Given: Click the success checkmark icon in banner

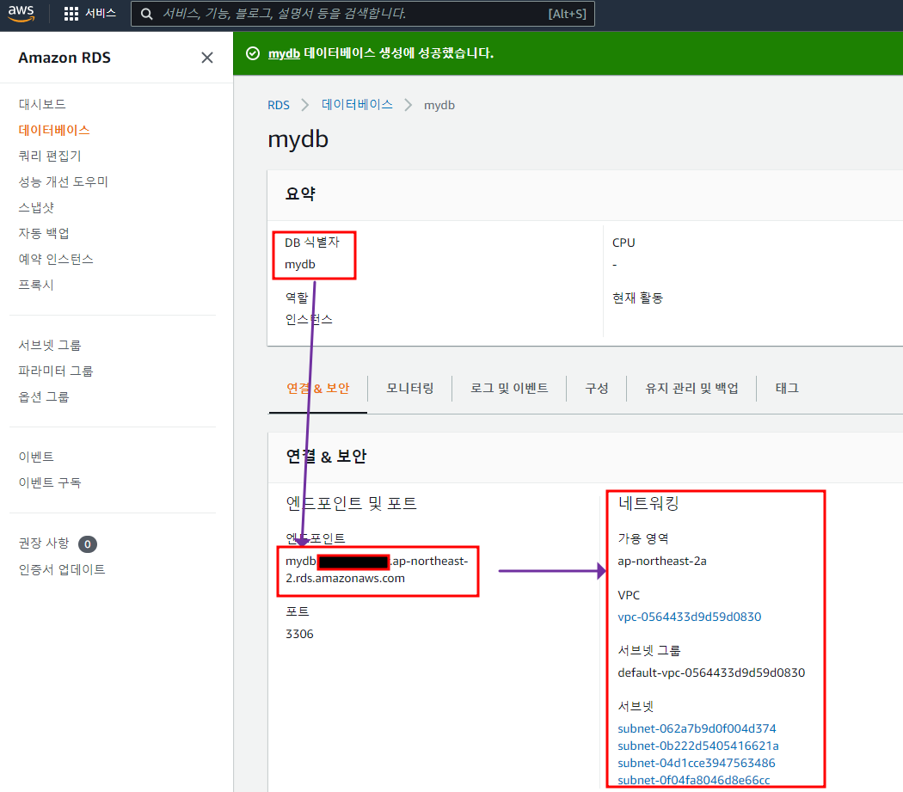Looking at the screenshot, I should pos(253,53).
